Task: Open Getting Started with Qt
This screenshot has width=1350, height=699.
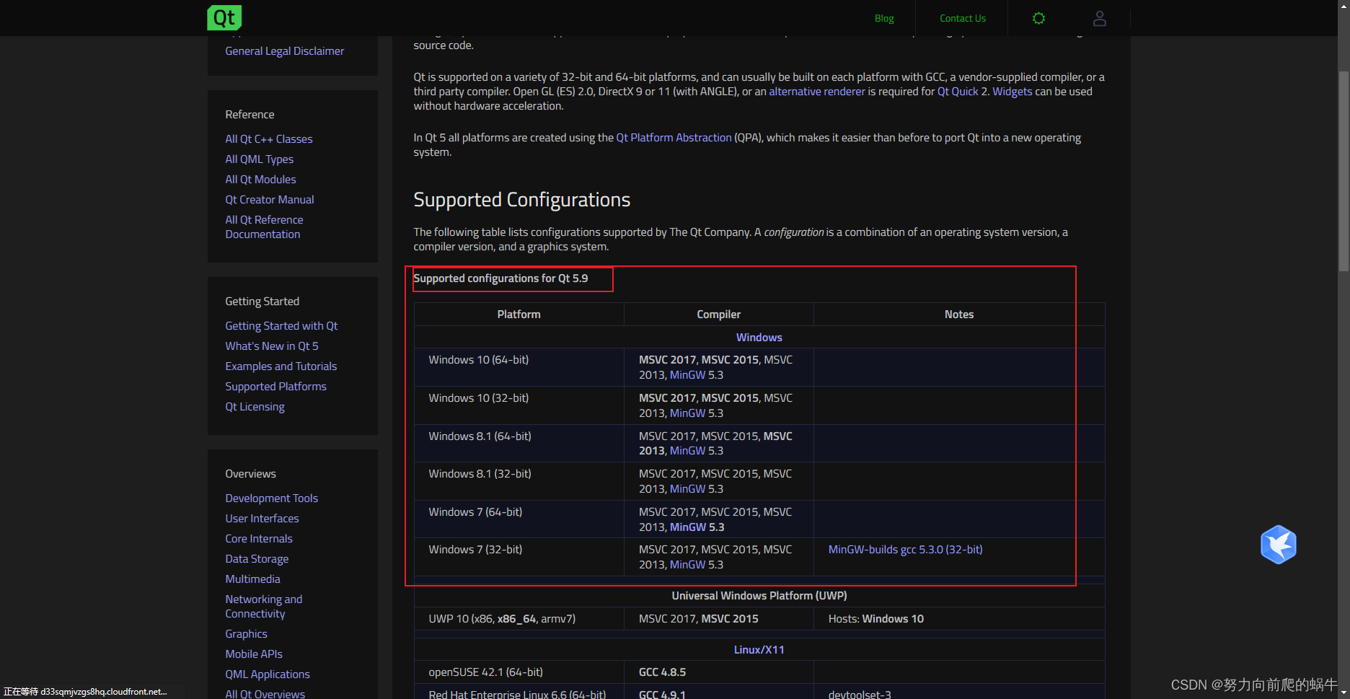Action: pos(281,326)
